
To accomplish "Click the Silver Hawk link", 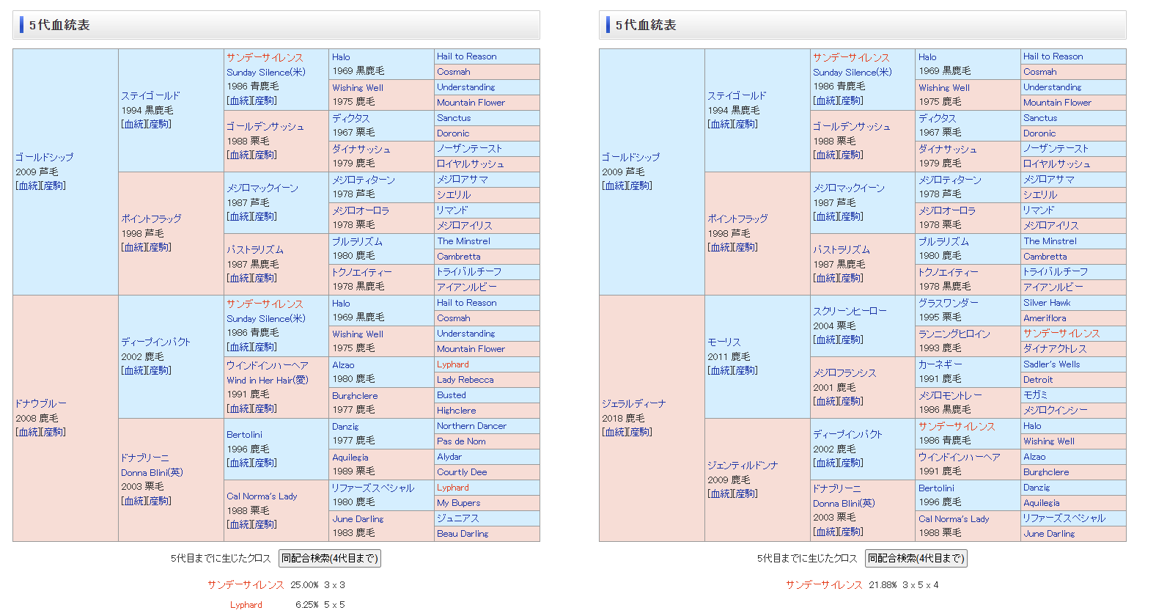I will coord(1047,303).
